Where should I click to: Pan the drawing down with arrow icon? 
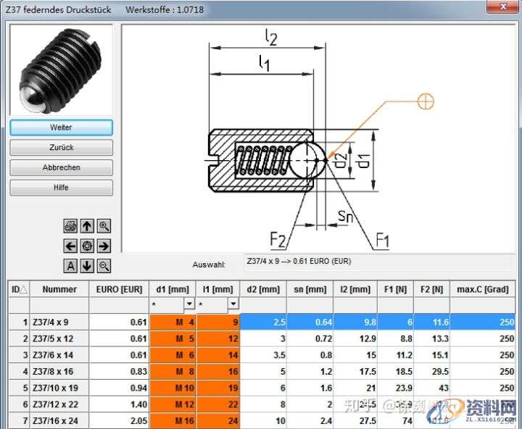pyautogui.click(x=87, y=266)
